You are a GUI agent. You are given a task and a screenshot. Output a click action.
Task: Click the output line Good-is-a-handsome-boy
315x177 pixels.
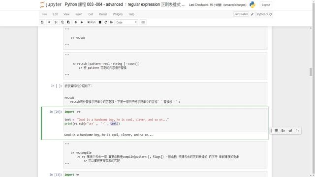[x=108, y=135]
